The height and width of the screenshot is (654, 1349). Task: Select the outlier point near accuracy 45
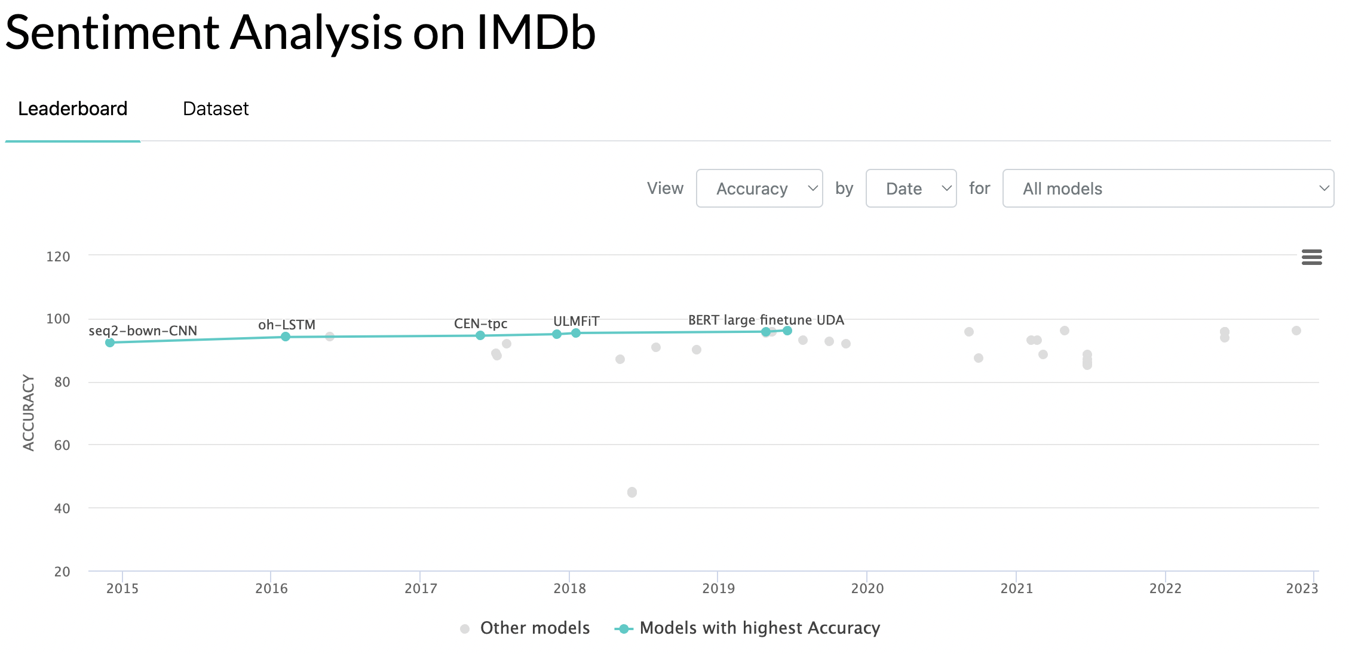(x=632, y=492)
